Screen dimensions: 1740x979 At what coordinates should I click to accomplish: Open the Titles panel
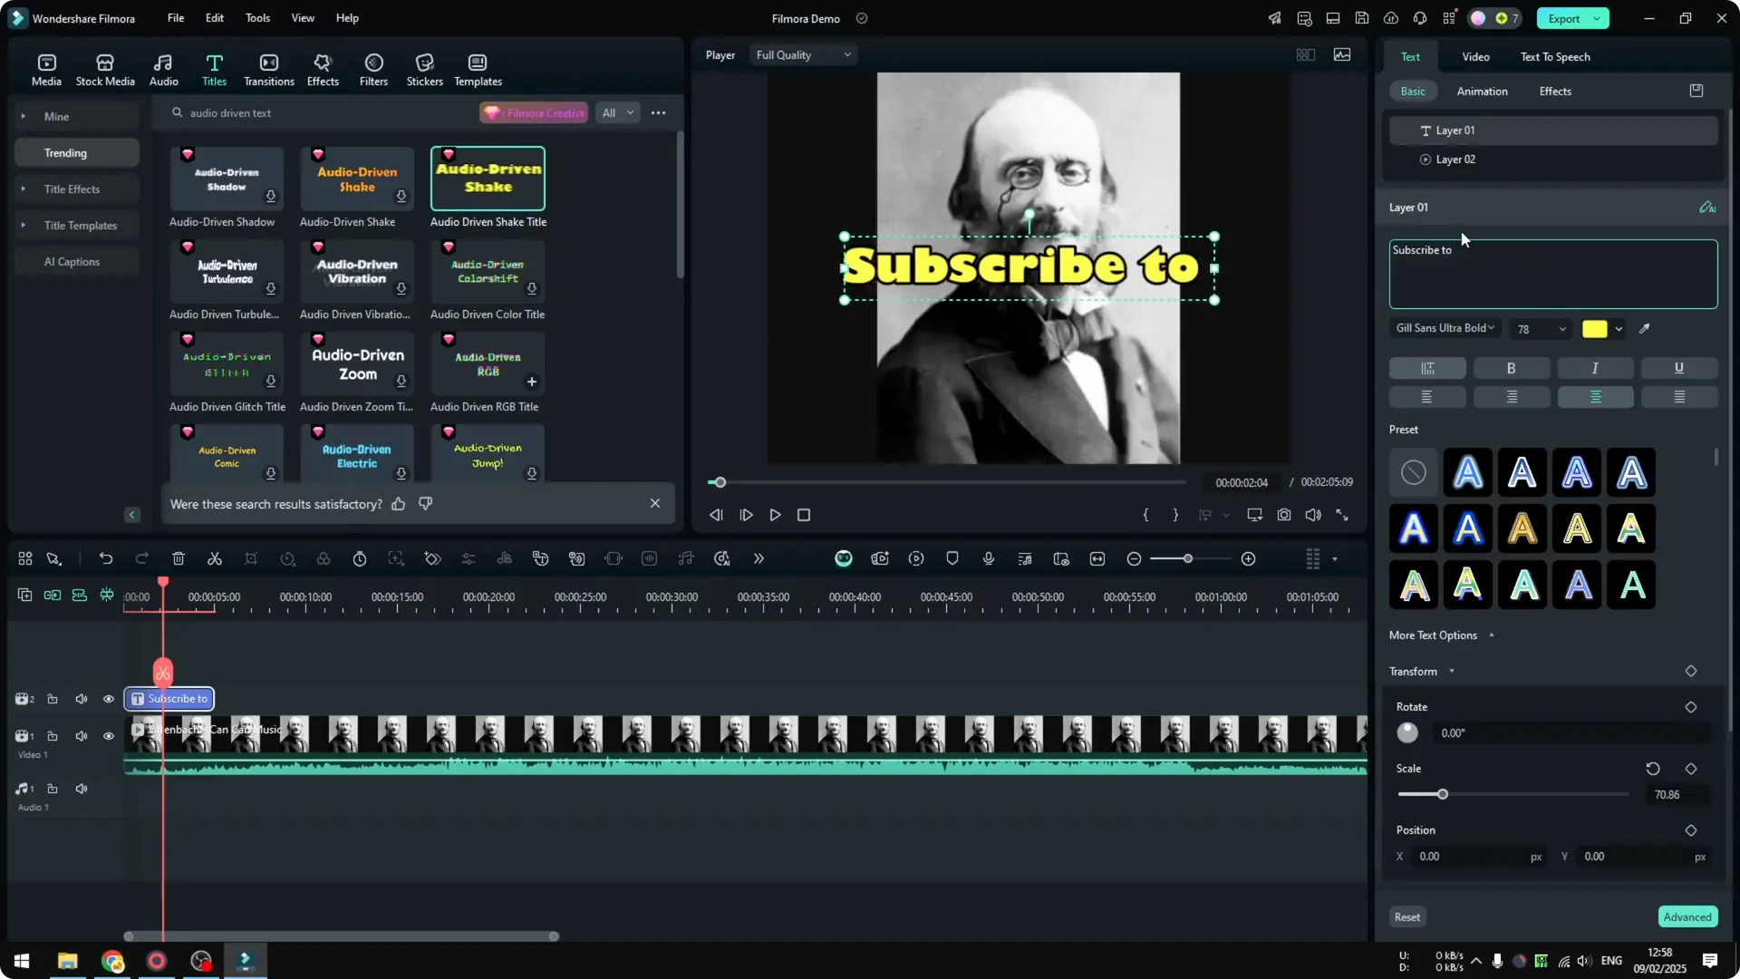215,68
